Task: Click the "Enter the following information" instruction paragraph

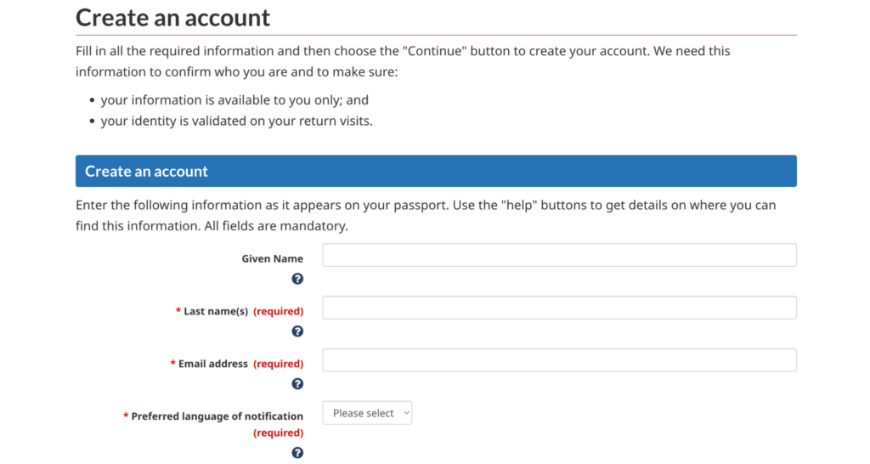Action: point(425,216)
